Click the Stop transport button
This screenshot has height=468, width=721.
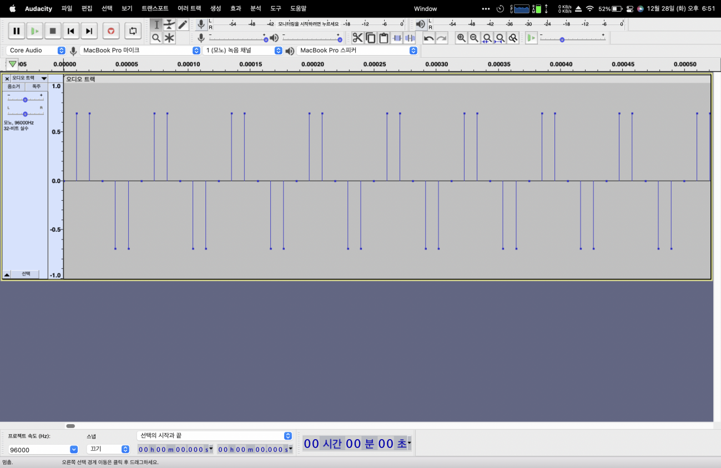coord(53,31)
